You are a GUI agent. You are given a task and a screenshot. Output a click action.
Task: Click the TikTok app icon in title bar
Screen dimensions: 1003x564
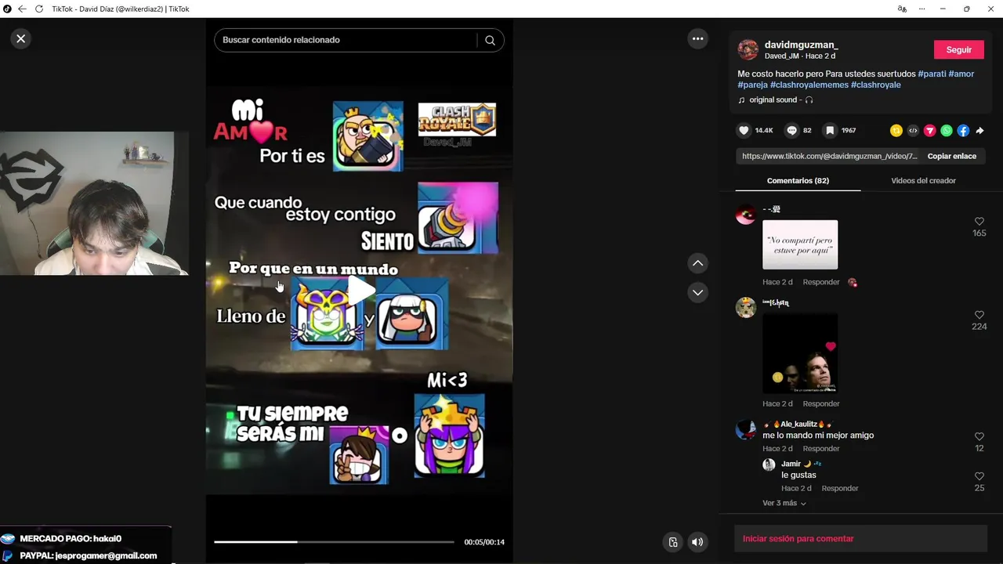coord(7,9)
